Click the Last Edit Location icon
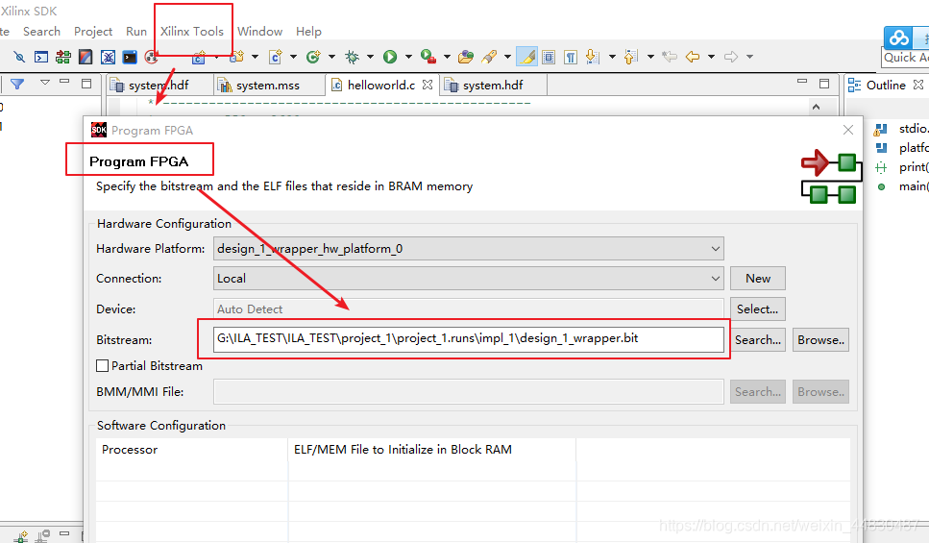This screenshot has width=929, height=543. pyautogui.click(x=670, y=57)
